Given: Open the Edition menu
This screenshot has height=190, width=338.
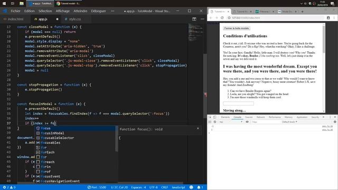Looking at the screenshot, I should point(30,11).
